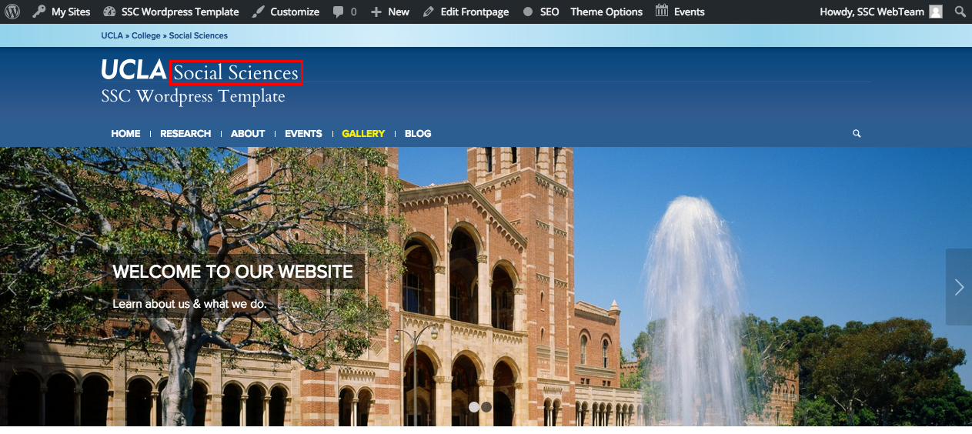
Task: Open the New content menu
Action: click(389, 12)
